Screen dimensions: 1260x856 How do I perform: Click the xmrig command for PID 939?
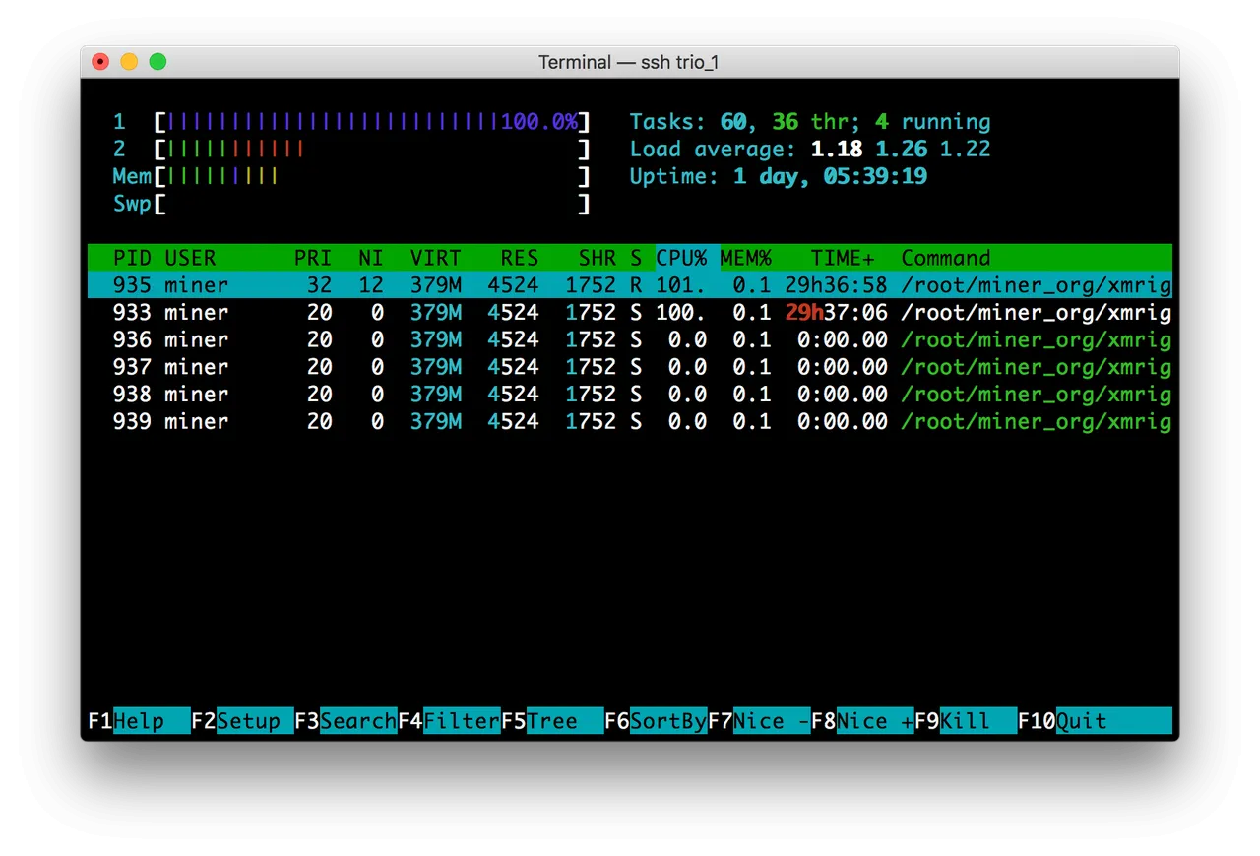(1037, 421)
